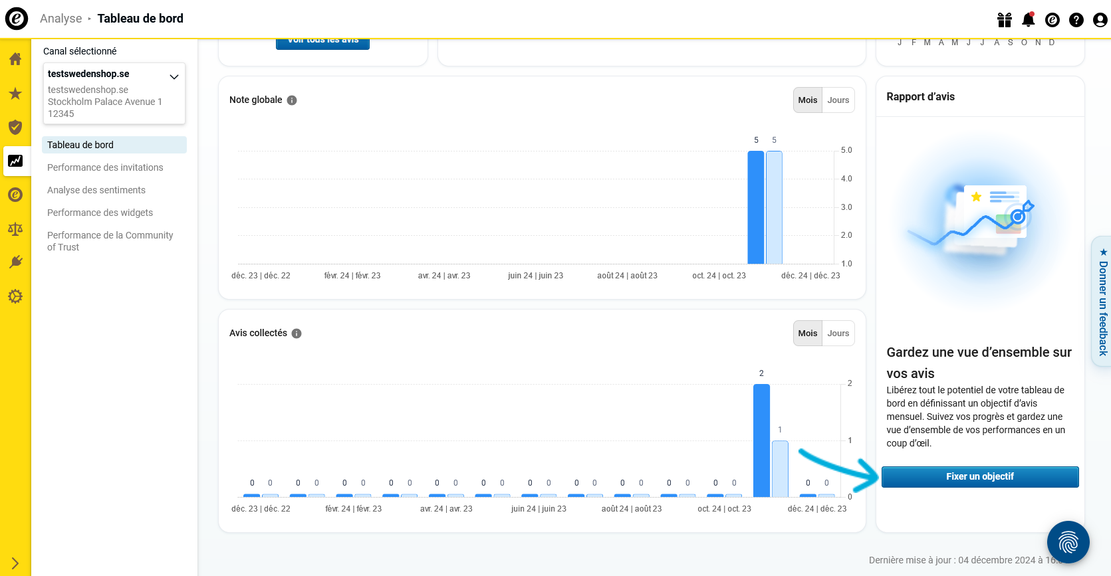This screenshot has height=576, width=1111.
Task: Click the tall bar showing 2 reviews
Action: point(761,440)
